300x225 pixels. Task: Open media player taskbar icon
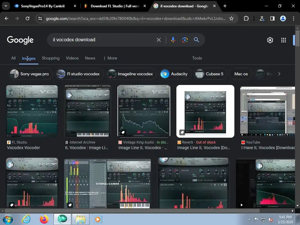pos(98,219)
